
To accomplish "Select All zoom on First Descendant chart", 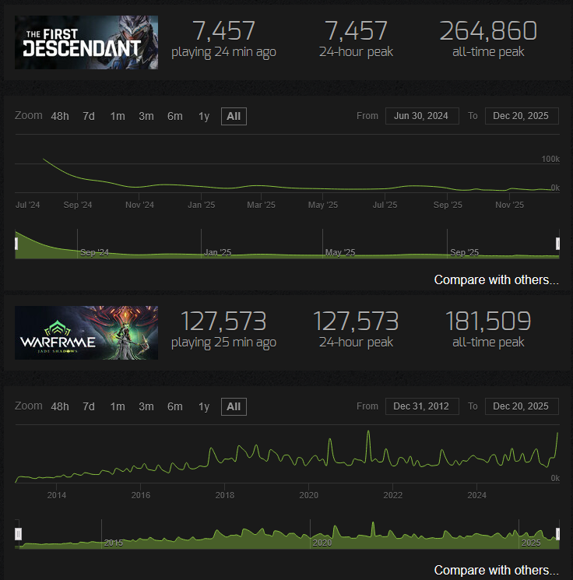I will [234, 116].
